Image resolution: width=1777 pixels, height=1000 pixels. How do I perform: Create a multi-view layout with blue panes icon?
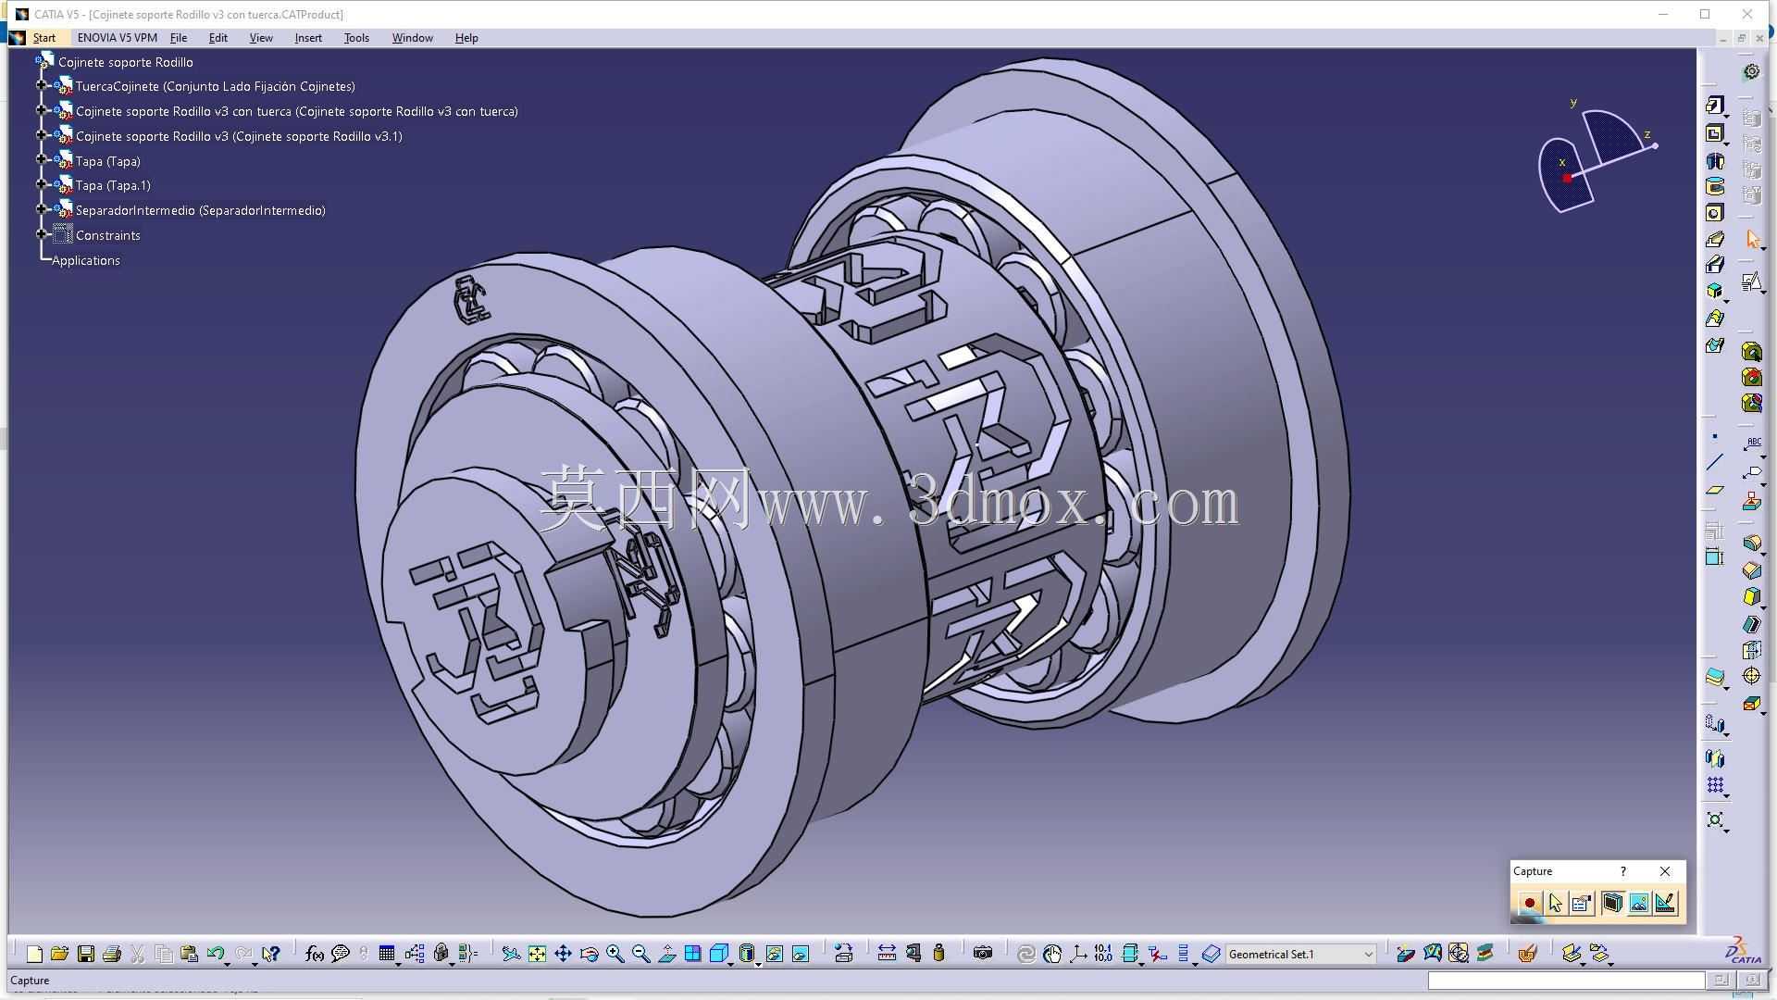(x=692, y=954)
